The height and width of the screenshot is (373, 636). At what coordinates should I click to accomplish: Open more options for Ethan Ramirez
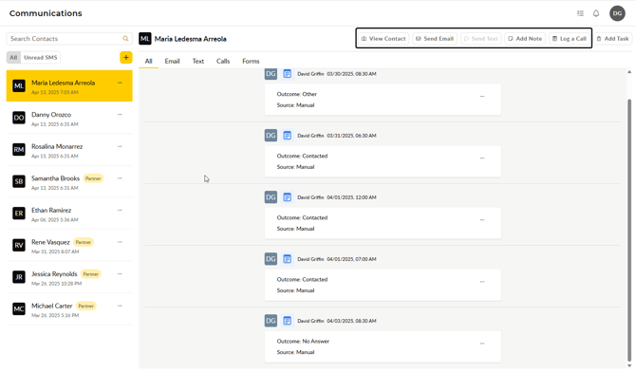pos(120,210)
